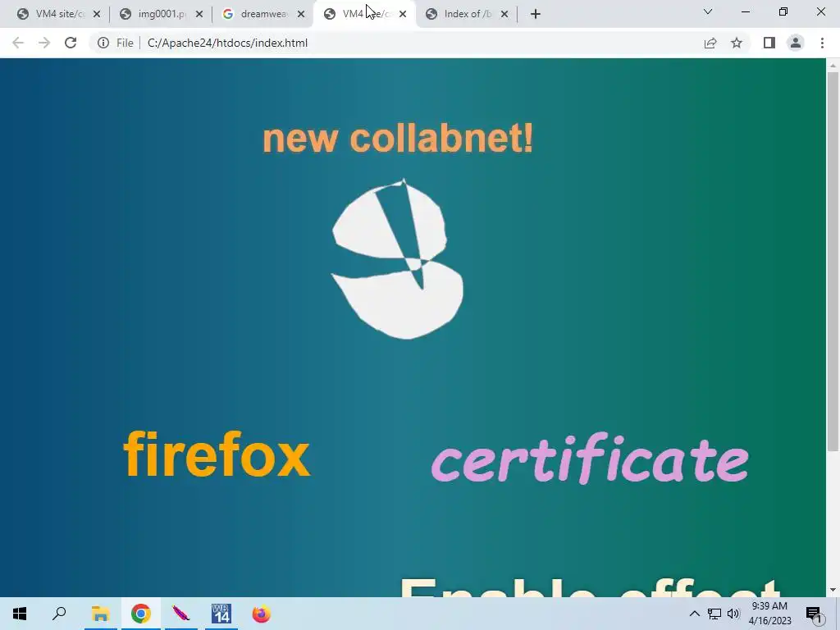This screenshot has width=840, height=630.
Task: Open volume control tray icon
Action: tap(733, 614)
